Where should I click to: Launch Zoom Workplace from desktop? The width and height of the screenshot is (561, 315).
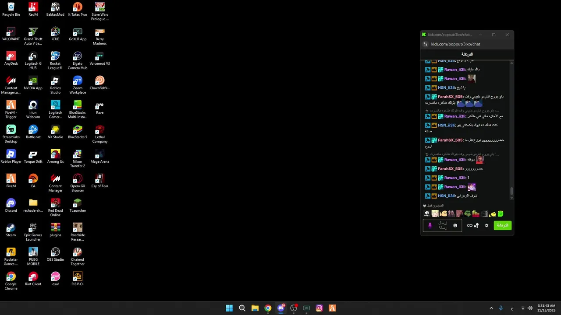[78, 85]
